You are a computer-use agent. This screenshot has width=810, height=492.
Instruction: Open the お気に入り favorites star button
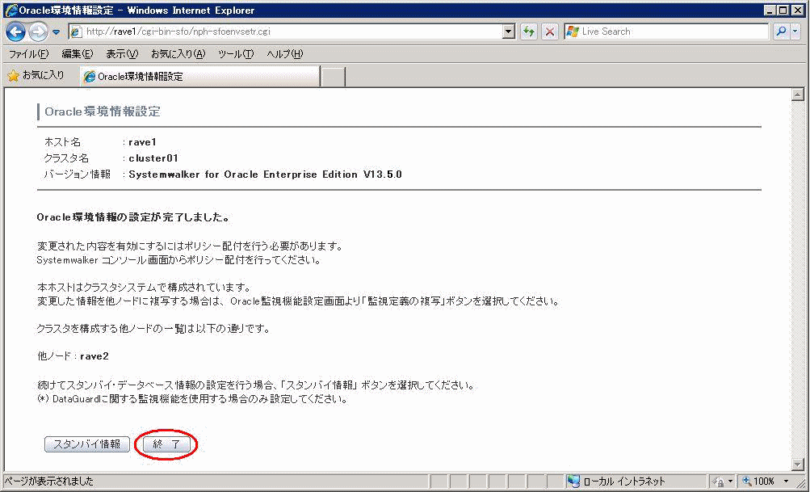(36, 75)
